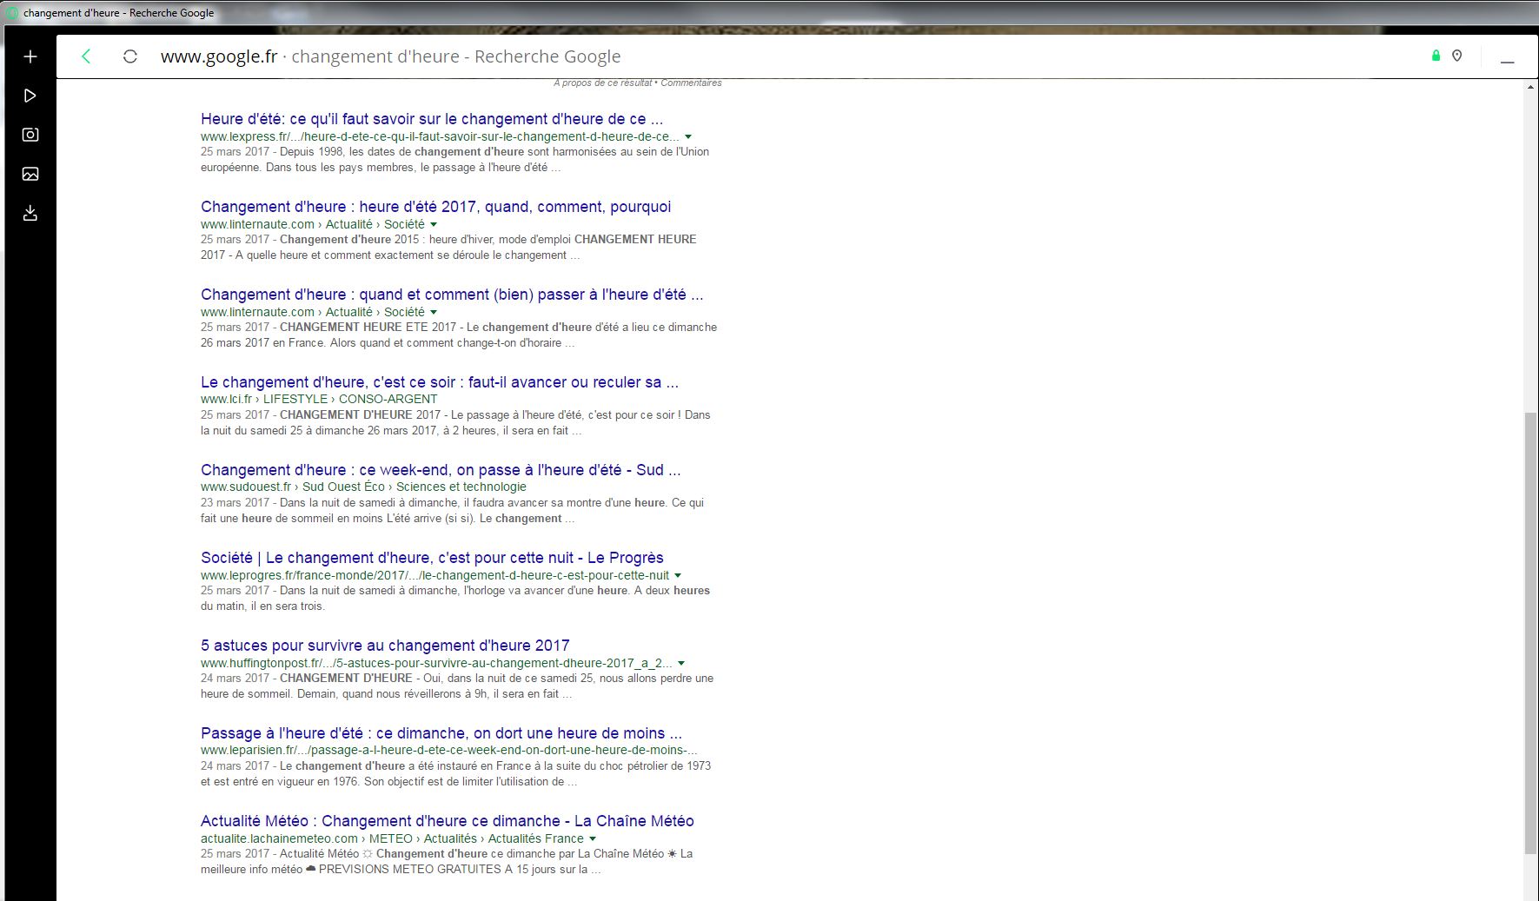Click the www.lexpress.fr green URL text
Image resolution: width=1539 pixels, height=901 pixels.
[x=440, y=137]
